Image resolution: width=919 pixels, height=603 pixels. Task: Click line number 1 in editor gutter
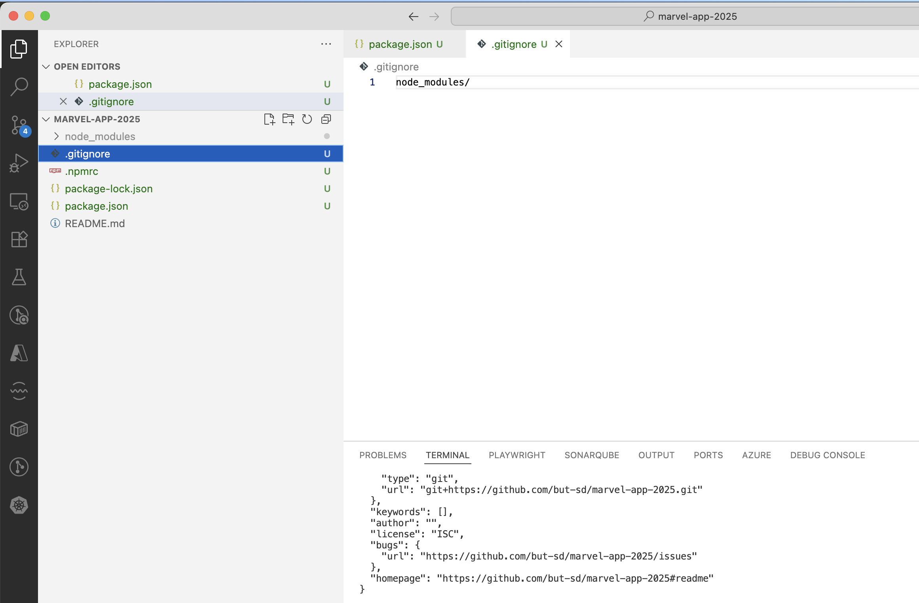pos(372,82)
